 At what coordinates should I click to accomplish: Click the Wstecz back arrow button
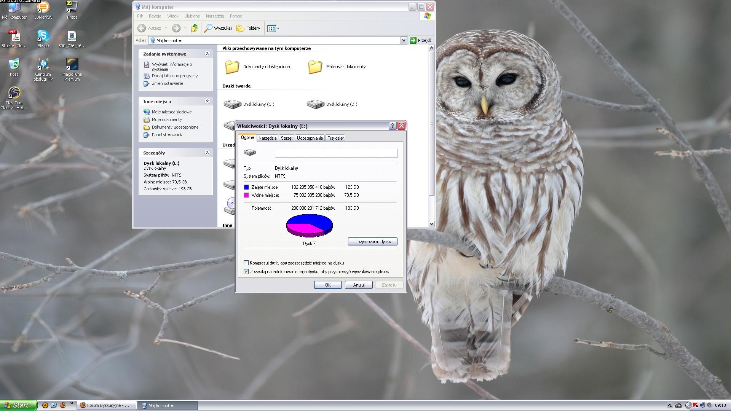point(142,28)
